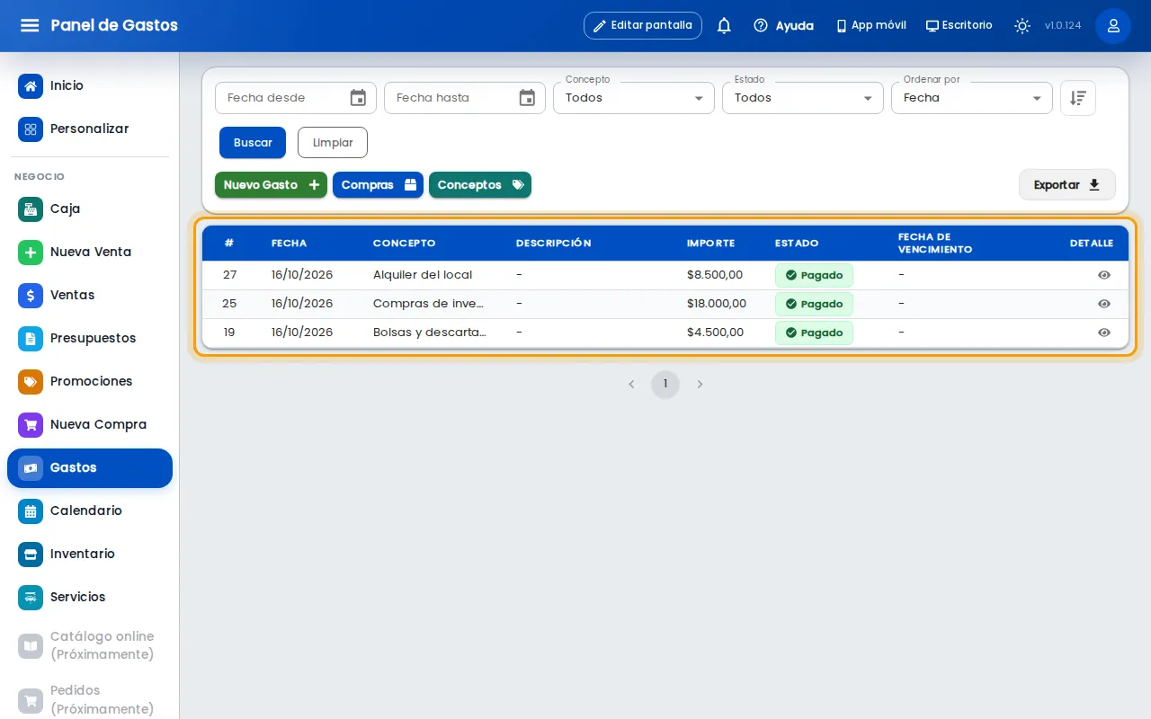View detail of Bolsas y descartables expense
Image resolution: width=1151 pixels, height=719 pixels.
[1104, 333]
